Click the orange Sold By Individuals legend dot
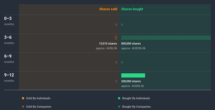Viewport: 215px width, 110px height. [x=23, y=98]
